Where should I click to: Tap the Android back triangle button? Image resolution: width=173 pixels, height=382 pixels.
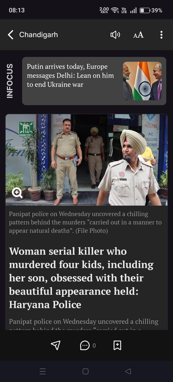pos(128,371)
